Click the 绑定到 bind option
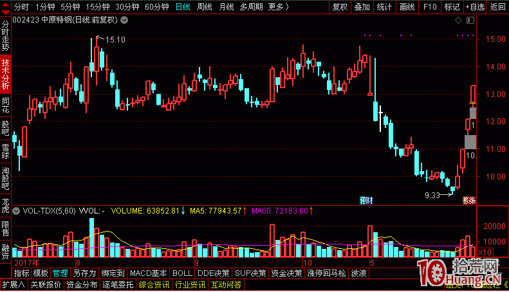This screenshot has height=292, width=509. coord(113,273)
